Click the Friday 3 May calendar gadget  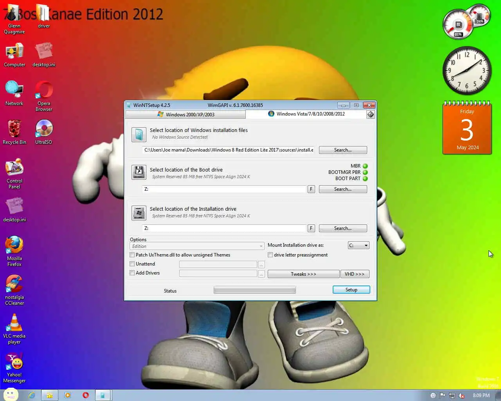467,128
